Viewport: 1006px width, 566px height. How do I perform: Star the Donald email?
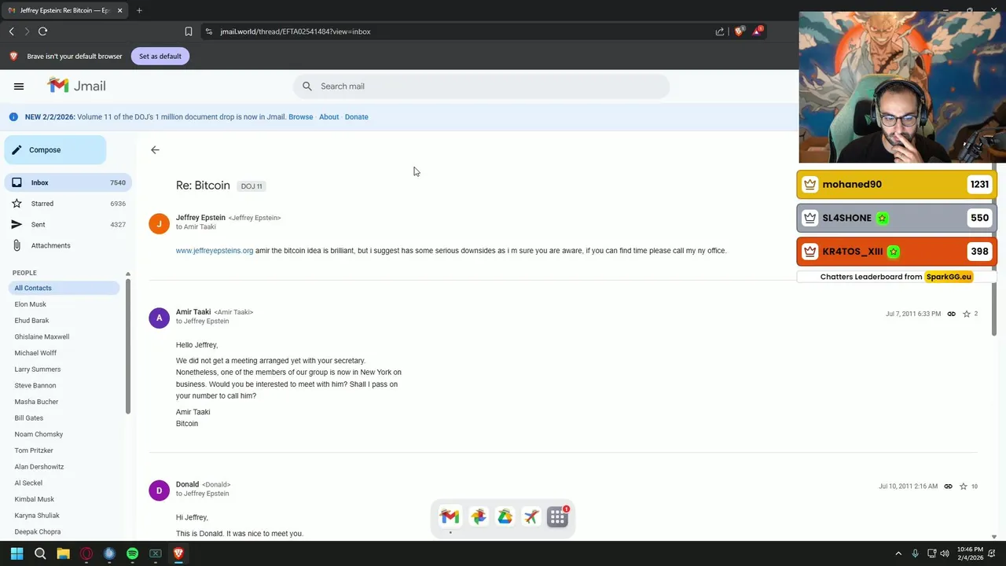(x=964, y=487)
